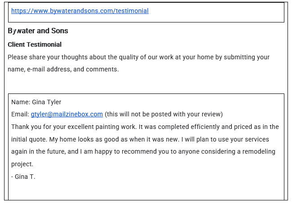292x204 pixels.
Task: Click the word 'project.' in the testimonial
Action: [22, 164]
